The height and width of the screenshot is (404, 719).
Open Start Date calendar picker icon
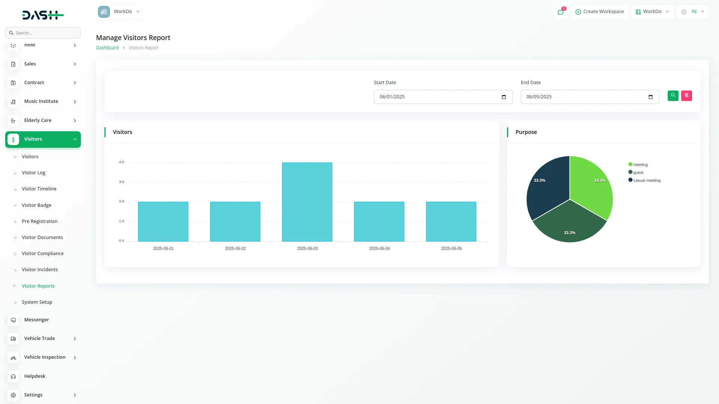(x=504, y=97)
